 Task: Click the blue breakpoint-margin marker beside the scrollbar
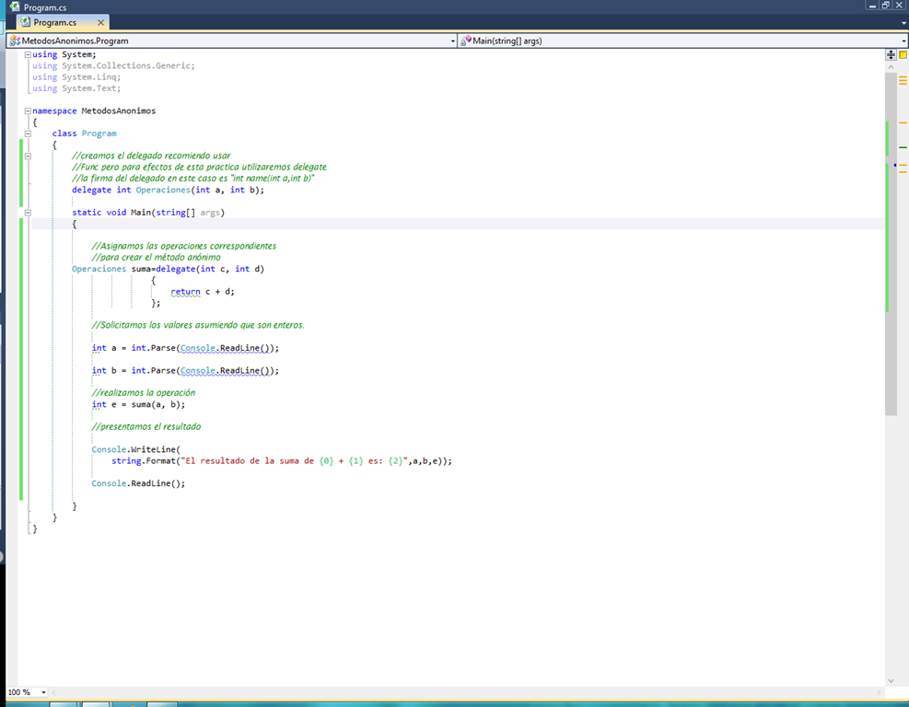click(893, 163)
